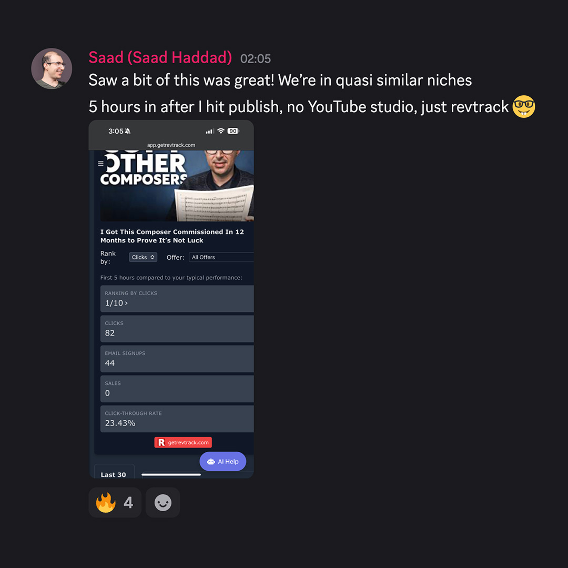Add a reaction with the smiley button
Screen dimensions: 568x568
click(163, 502)
